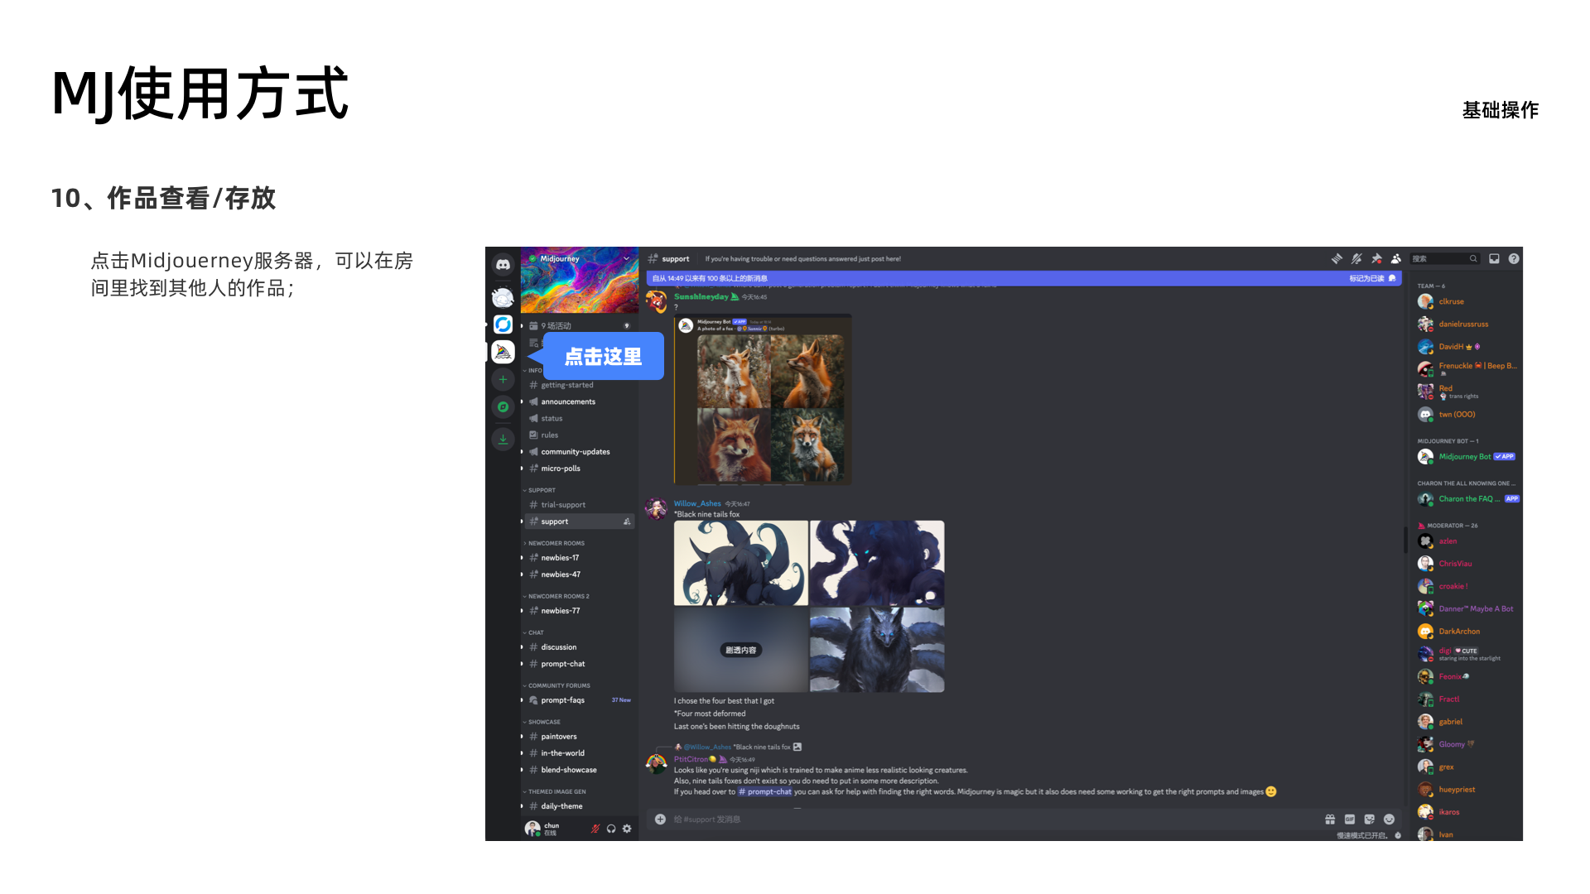Open the Midjourney server dropdown menu

(x=627, y=259)
